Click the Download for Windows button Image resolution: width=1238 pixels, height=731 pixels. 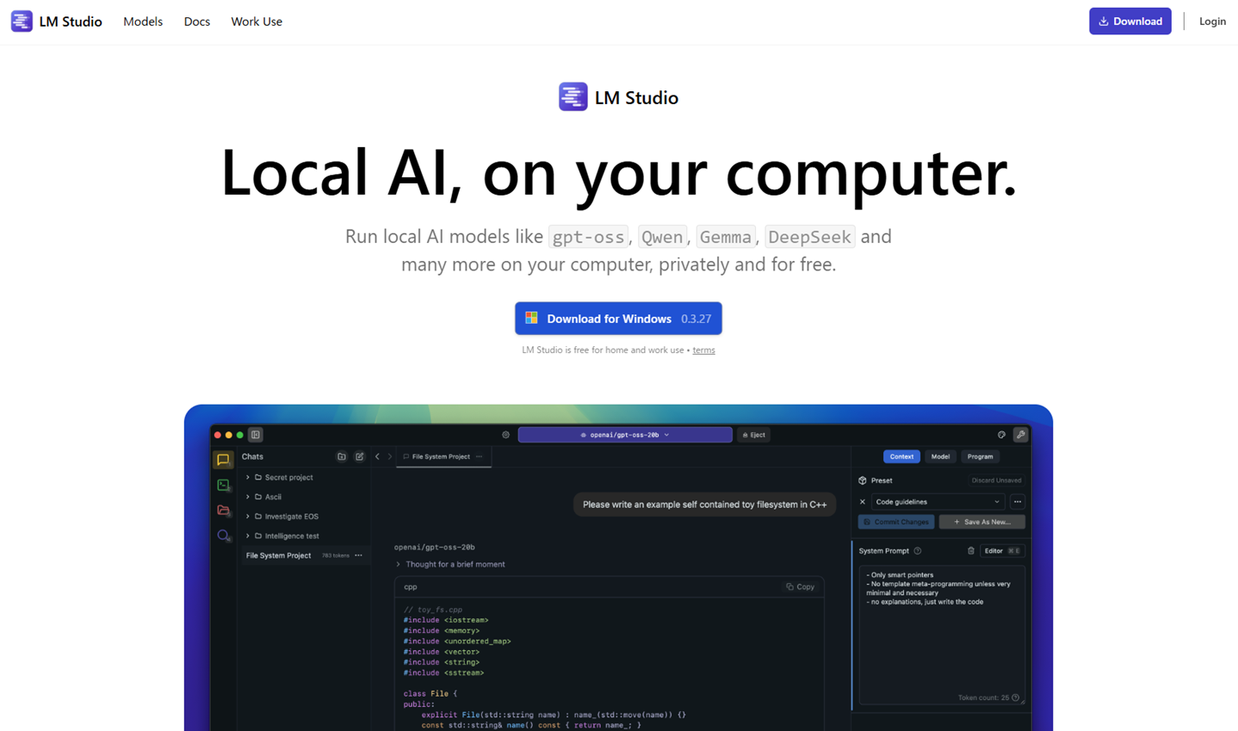pos(618,319)
